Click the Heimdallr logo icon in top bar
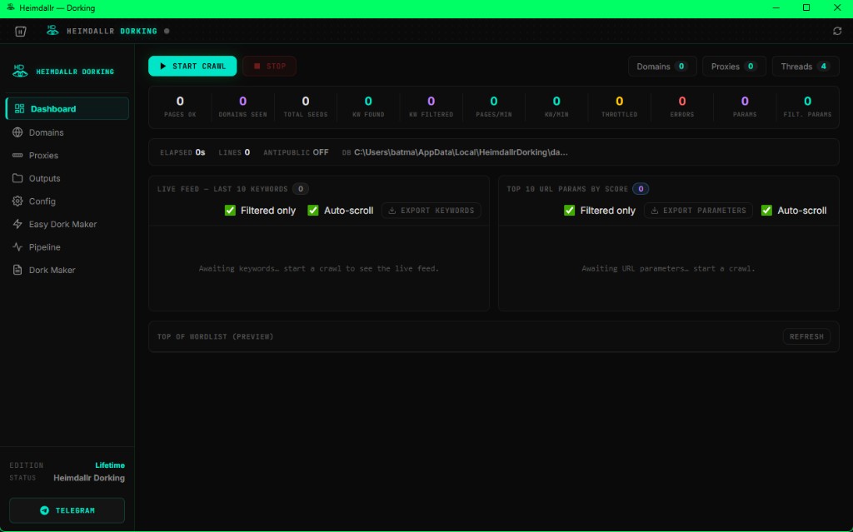 click(52, 31)
